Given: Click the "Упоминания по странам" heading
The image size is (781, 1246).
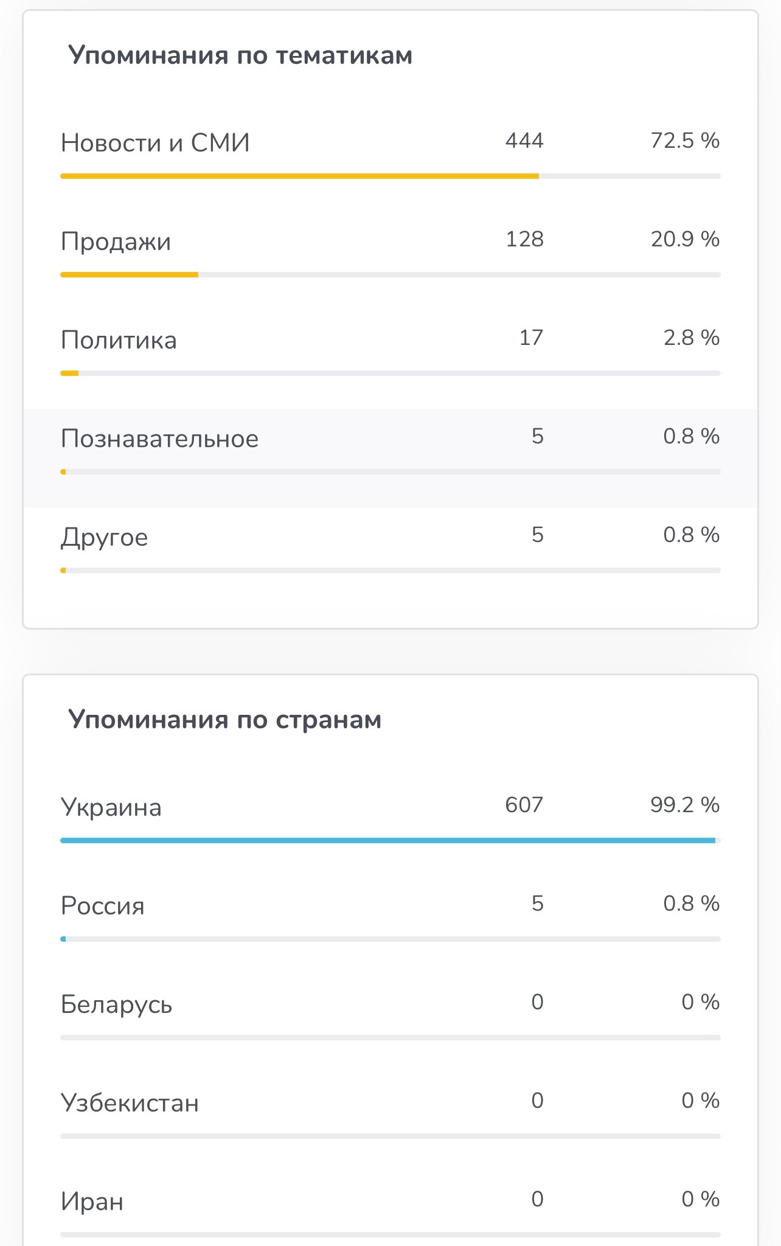Looking at the screenshot, I should tap(224, 720).
